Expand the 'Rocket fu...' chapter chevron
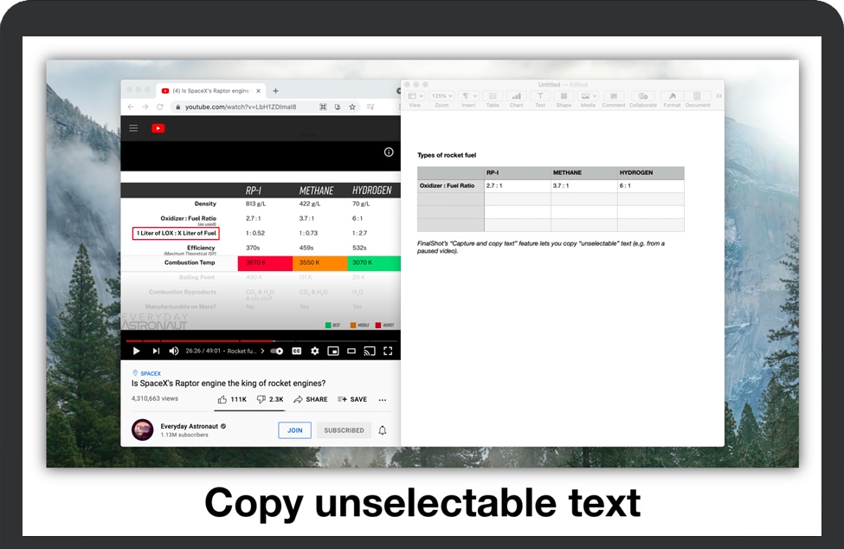Viewport: 844px width, 549px height. pos(262,351)
